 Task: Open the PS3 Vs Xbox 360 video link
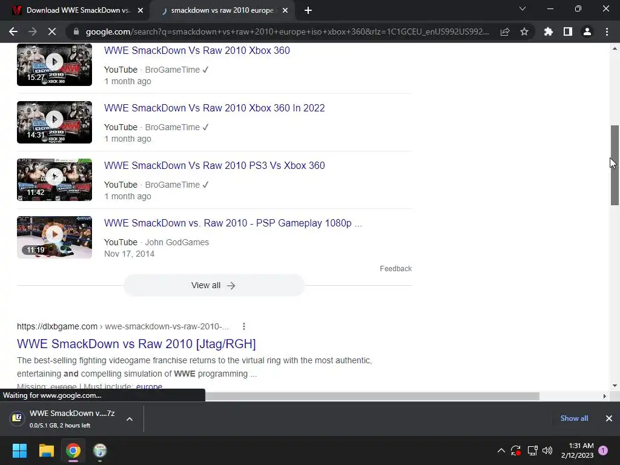214,165
